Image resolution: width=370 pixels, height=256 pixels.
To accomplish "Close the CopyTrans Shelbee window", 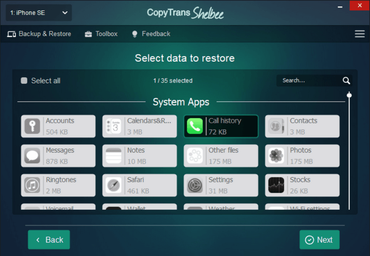I will point(359,5).
